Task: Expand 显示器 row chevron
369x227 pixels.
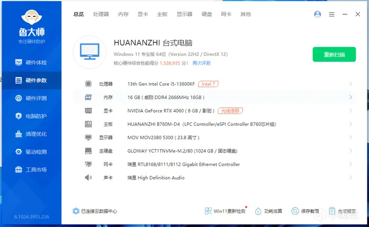Action: (x=351, y=138)
